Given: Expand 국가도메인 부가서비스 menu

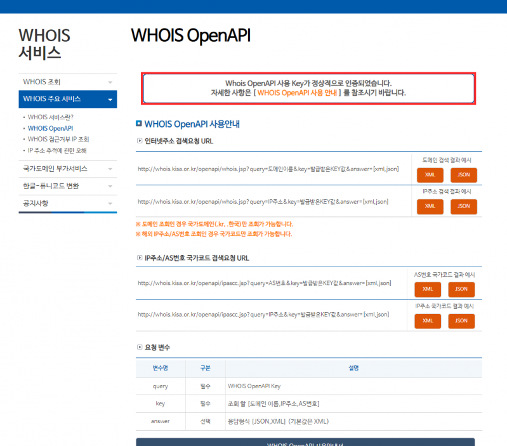Looking at the screenshot, I should [x=110, y=169].
